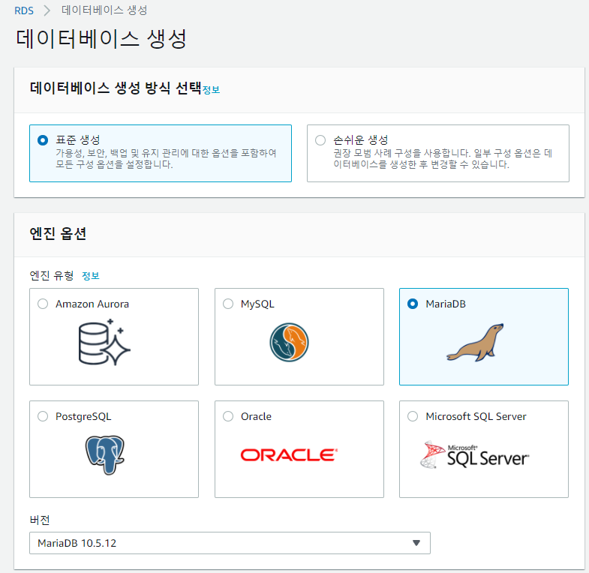Click the 버전 field label
589x573 pixels.
[x=40, y=520]
